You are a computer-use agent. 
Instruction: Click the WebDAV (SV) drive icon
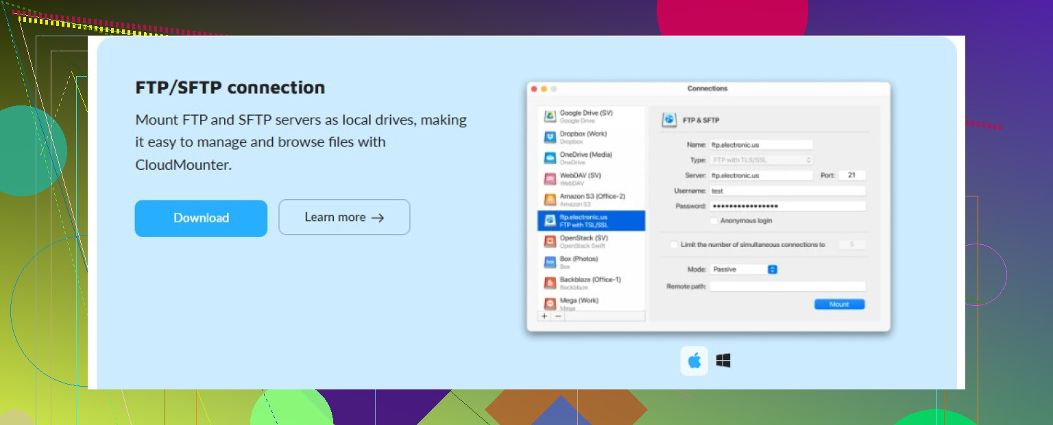pyautogui.click(x=549, y=179)
